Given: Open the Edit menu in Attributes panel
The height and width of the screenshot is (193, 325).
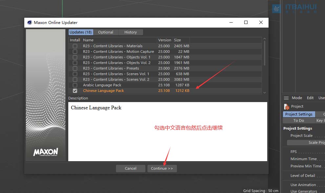Looking at the screenshot, I should [x=310, y=98].
